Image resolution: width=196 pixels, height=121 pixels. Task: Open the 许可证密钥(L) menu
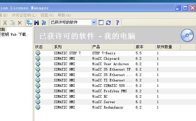[24, 15]
